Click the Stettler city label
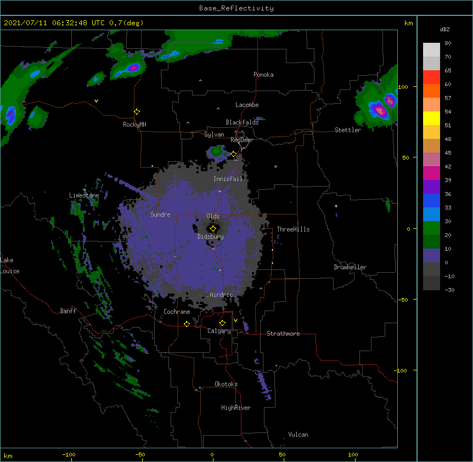 [348, 130]
